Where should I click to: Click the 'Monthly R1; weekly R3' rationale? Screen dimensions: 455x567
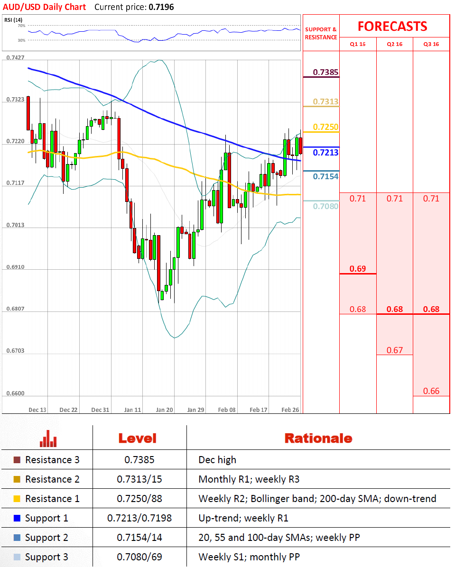pos(249,479)
